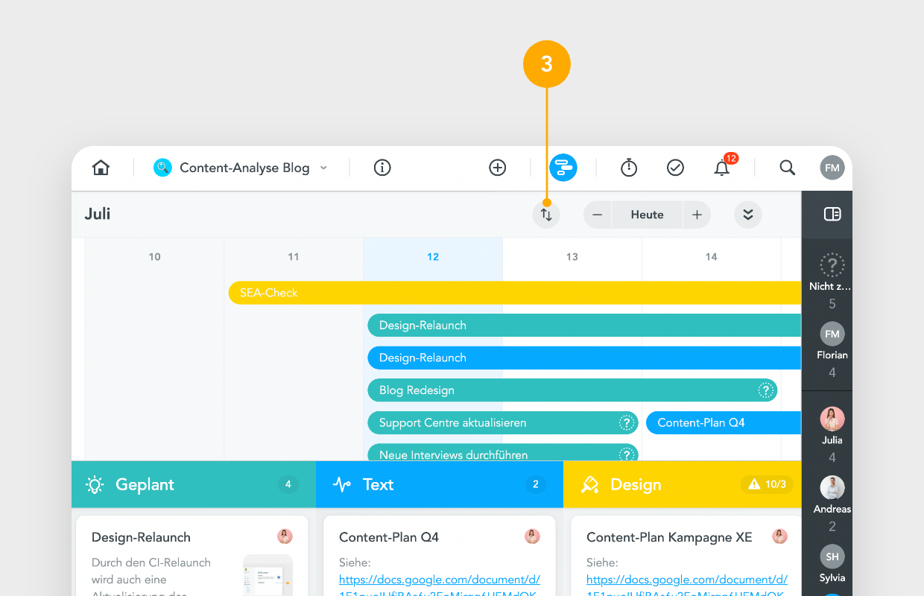Open the project info icon
Screen dimensions: 924x596
382,168
